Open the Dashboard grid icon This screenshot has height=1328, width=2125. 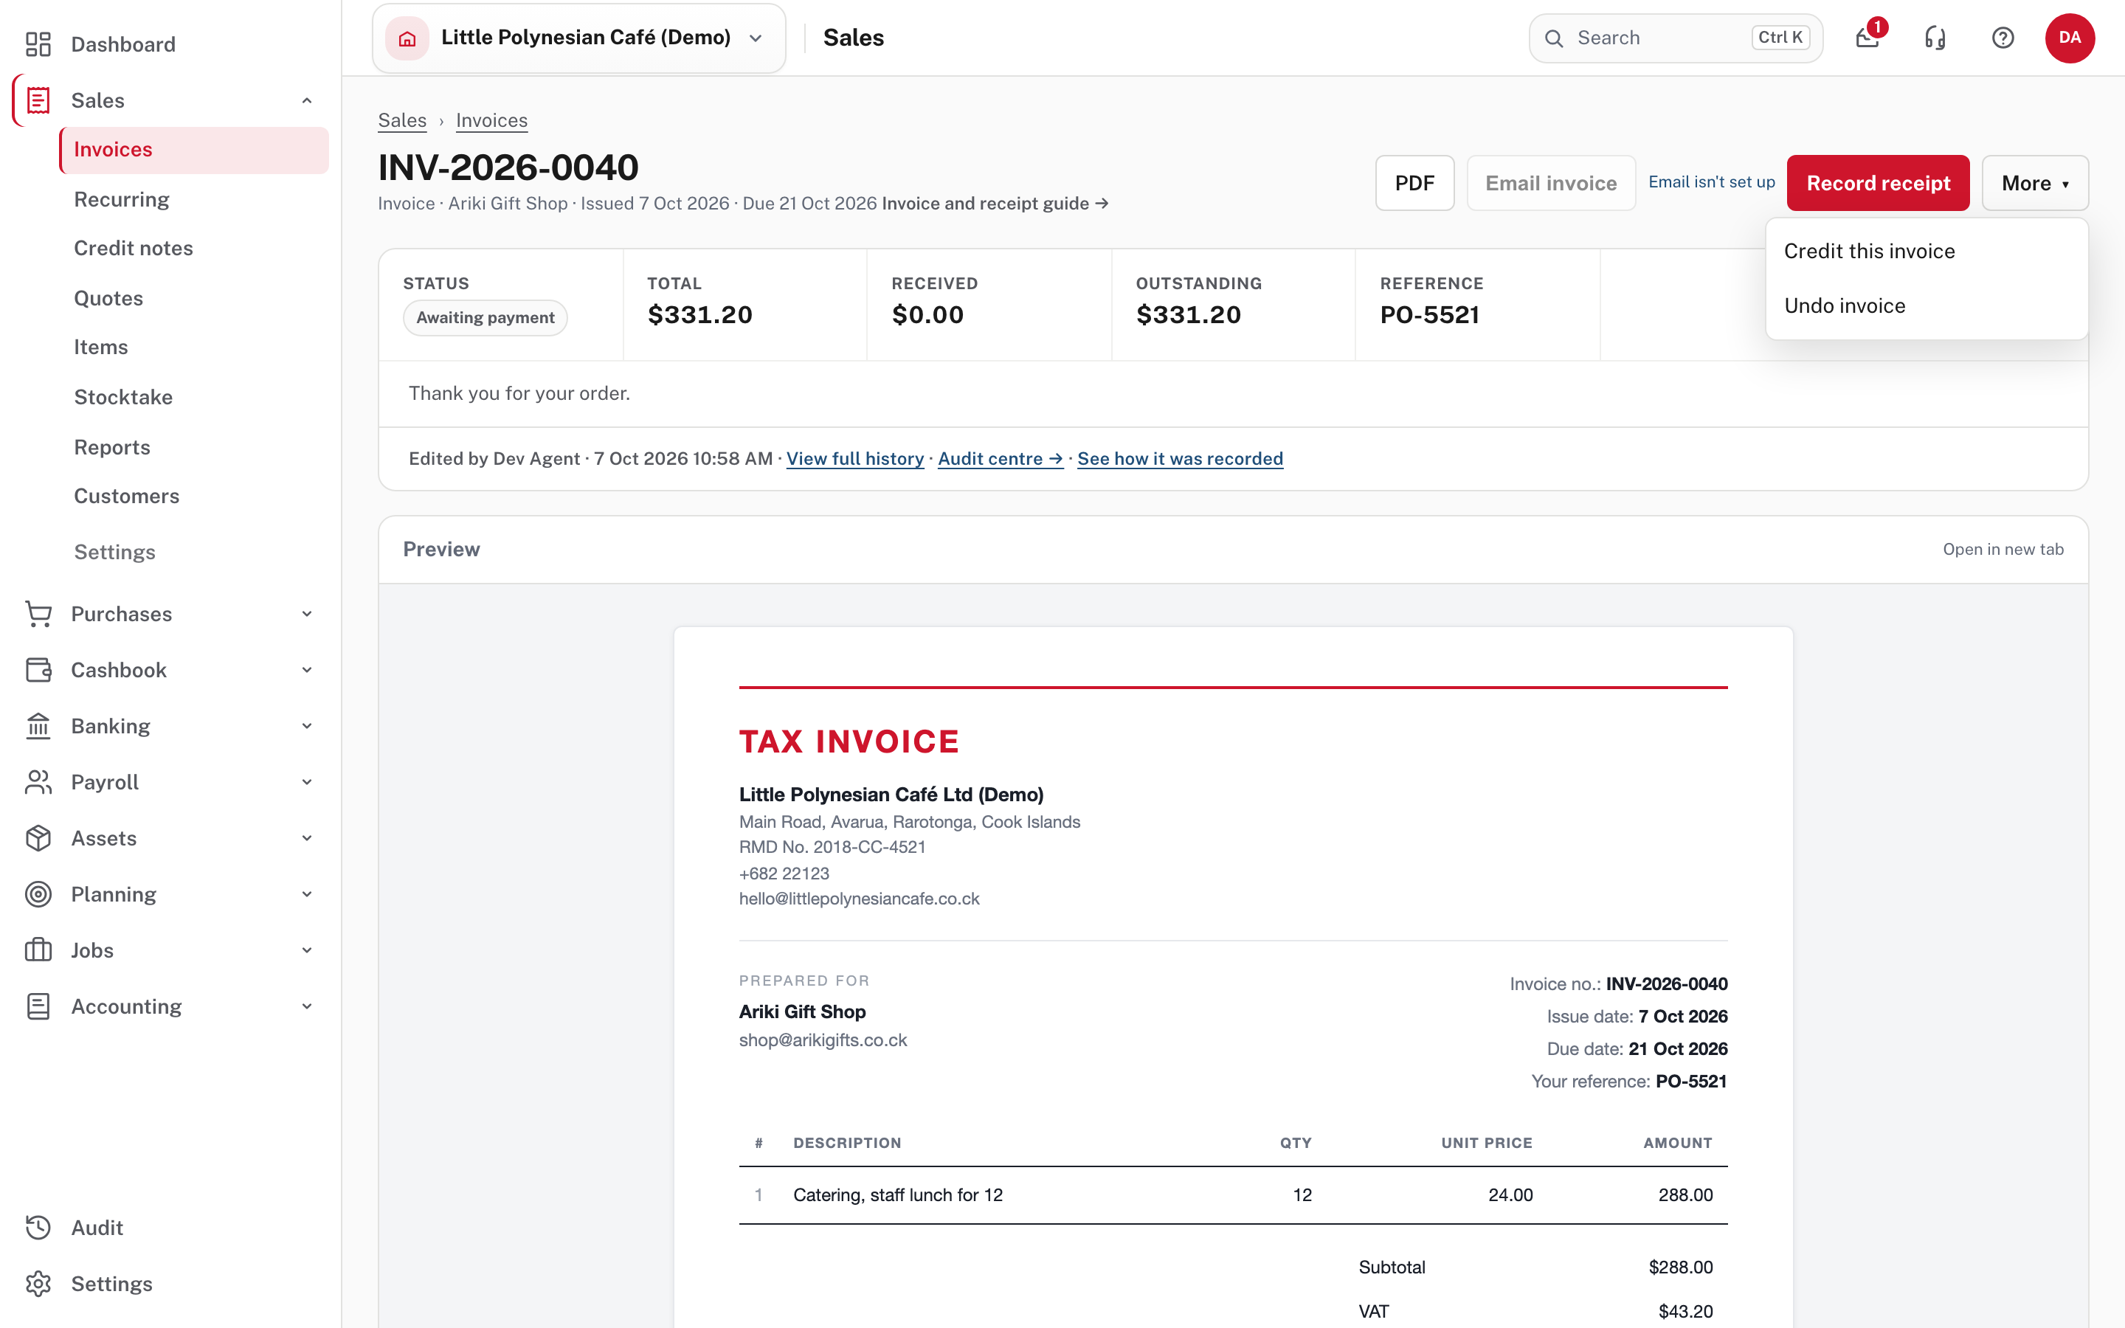38,44
